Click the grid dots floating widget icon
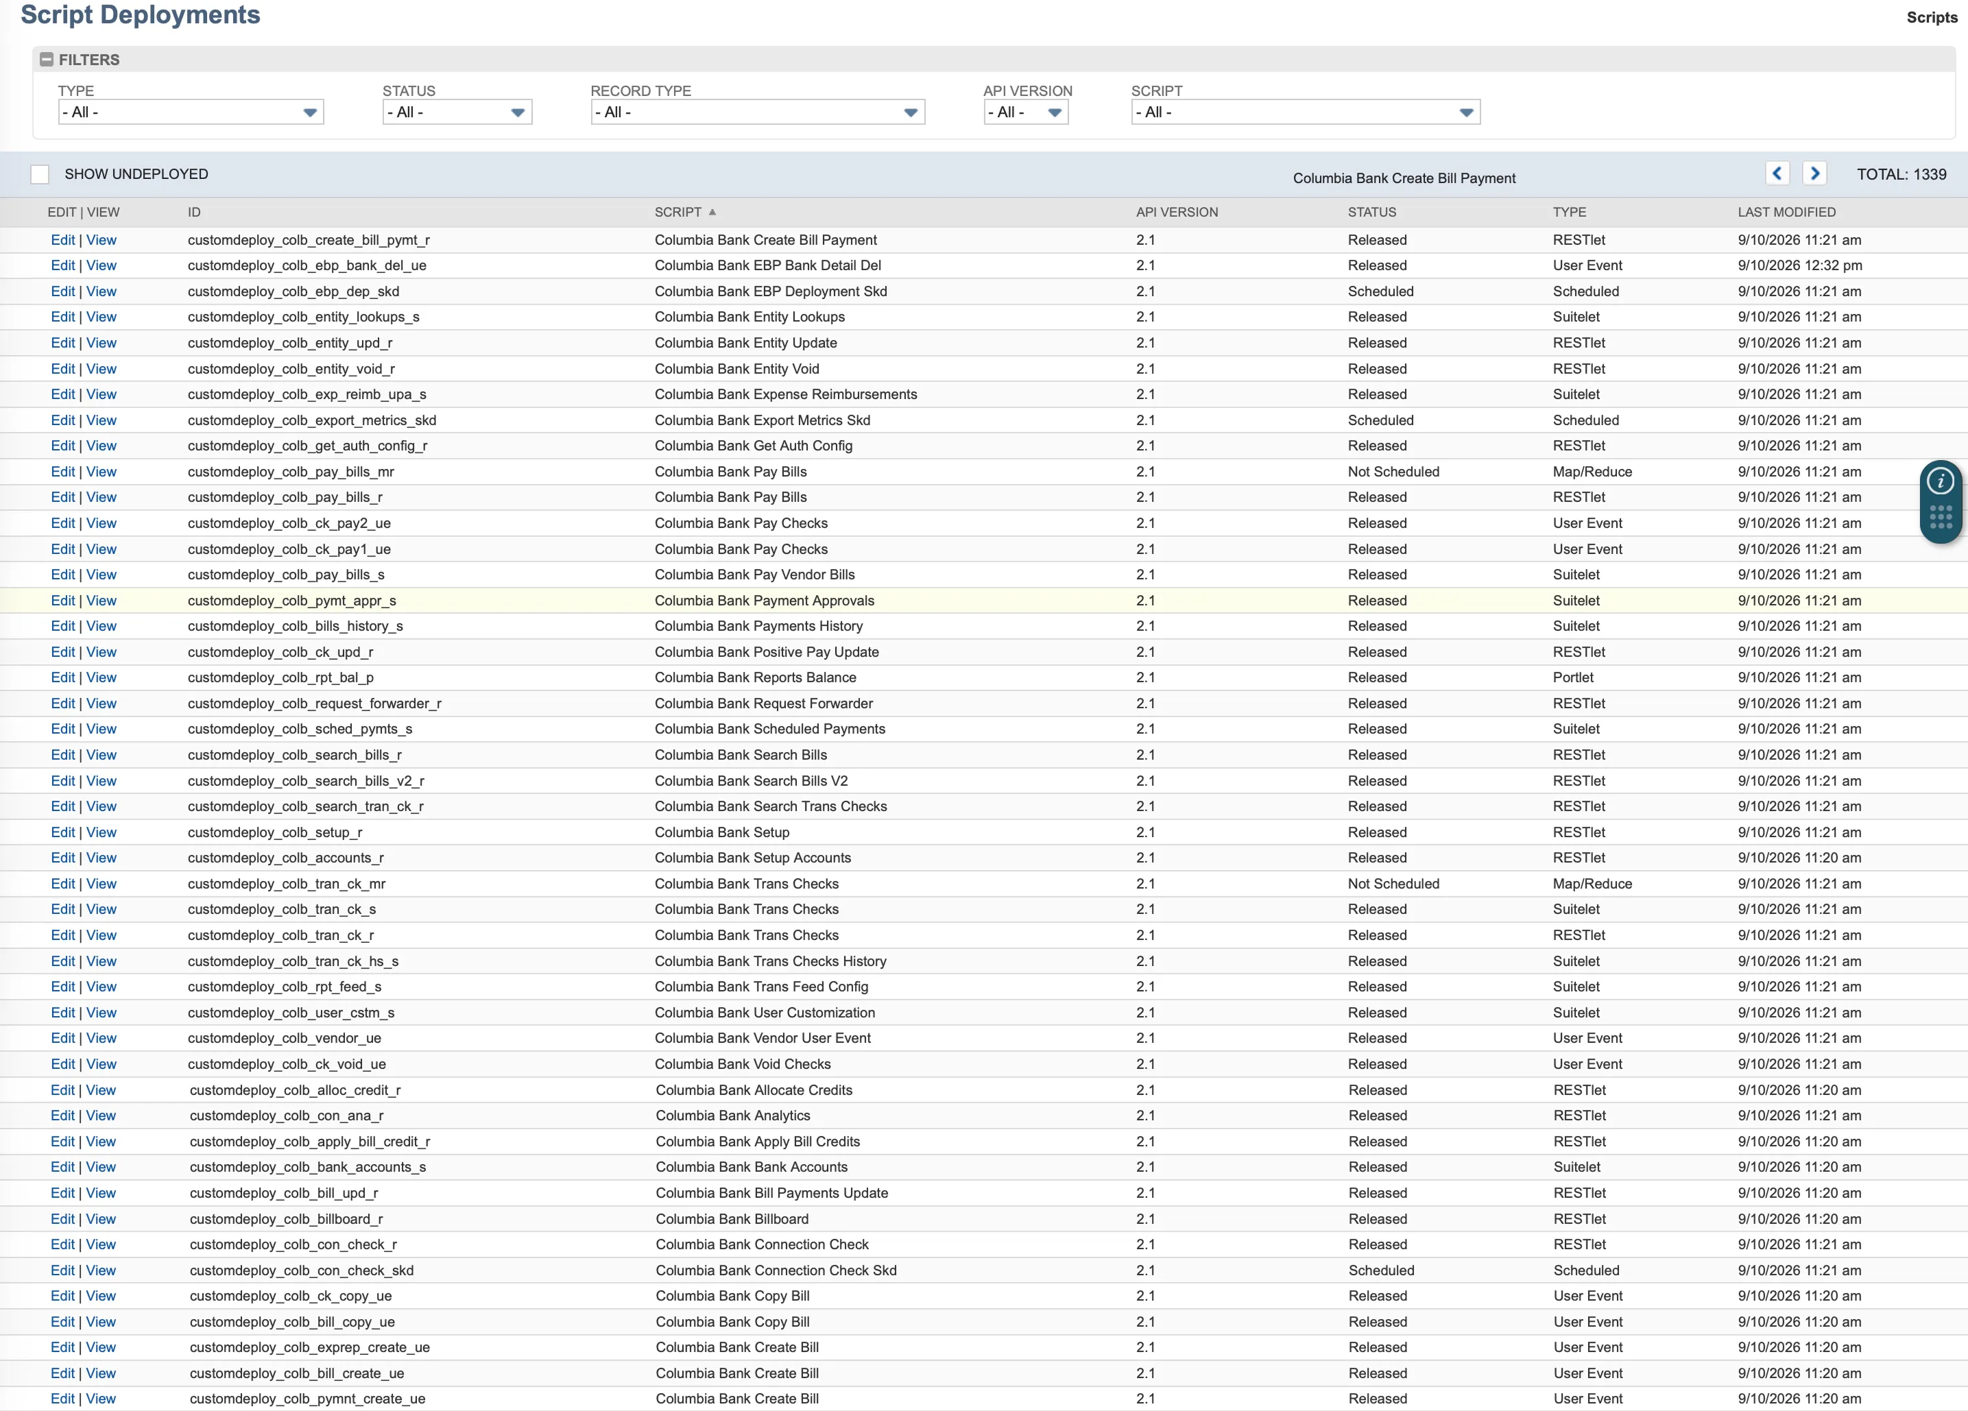The image size is (1968, 1411). [1941, 518]
